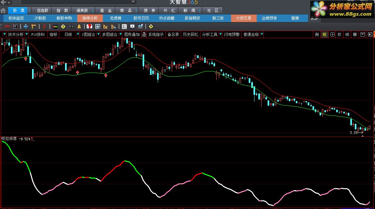Click the second triangle ruler with arrow icon
The height and width of the screenshot is (209, 375).
point(113,27)
